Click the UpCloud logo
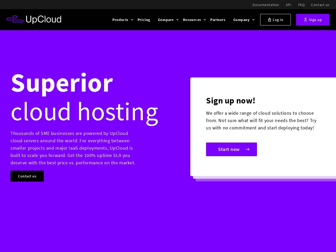This screenshot has height=252, width=336. (34, 19)
